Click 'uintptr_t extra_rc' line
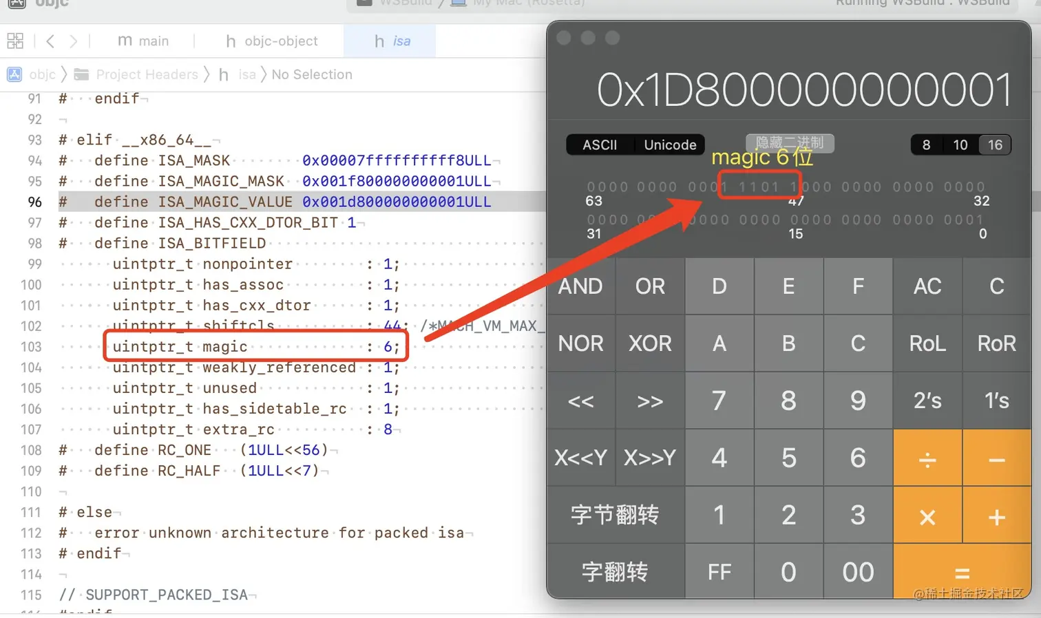The image size is (1041, 618). click(x=252, y=429)
